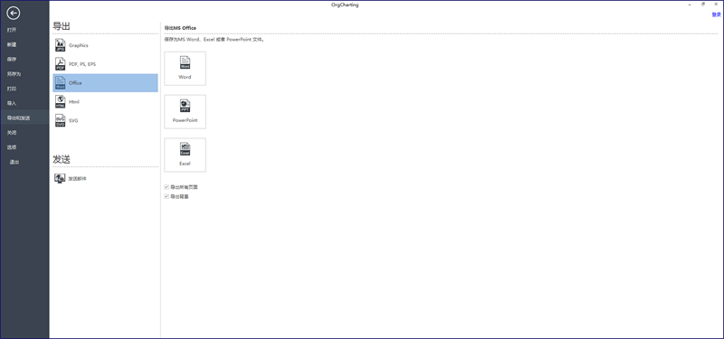Select 打印 (Print) in sidebar
Viewport: 724px width, 339px height.
12,89
